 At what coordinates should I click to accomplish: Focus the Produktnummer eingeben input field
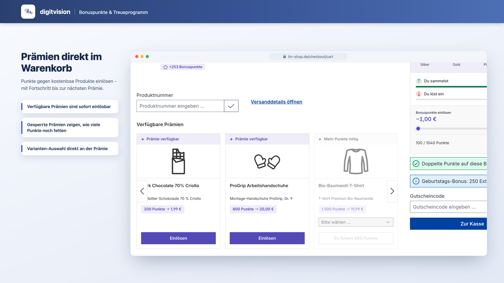tap(180, 106)
